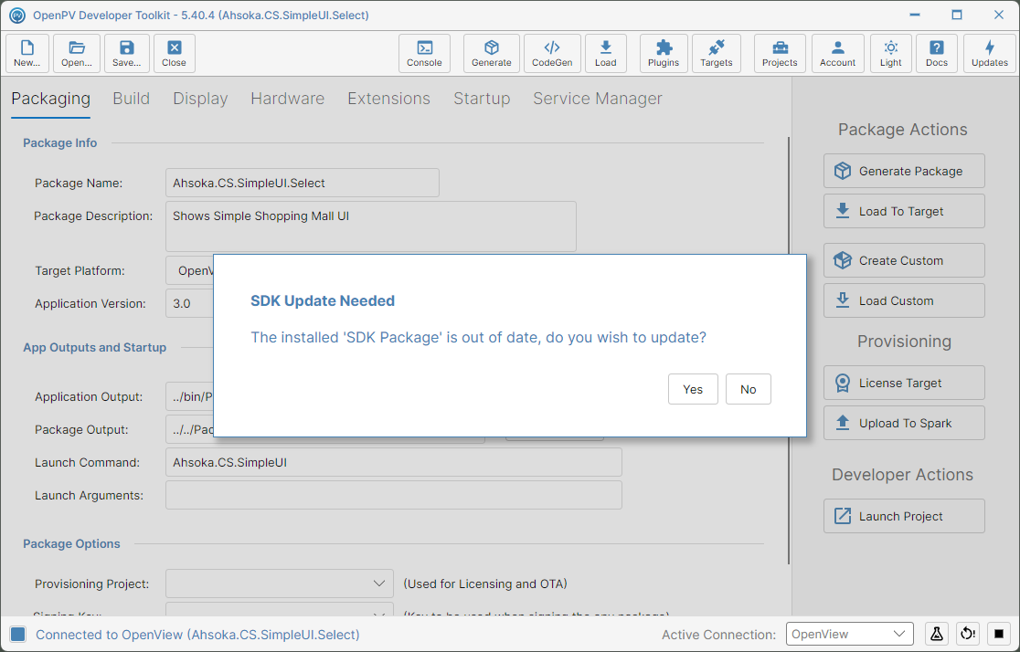Confirm SDK update with Yes
Screen dimensions: 1020x652
click(x=693, y=389)
